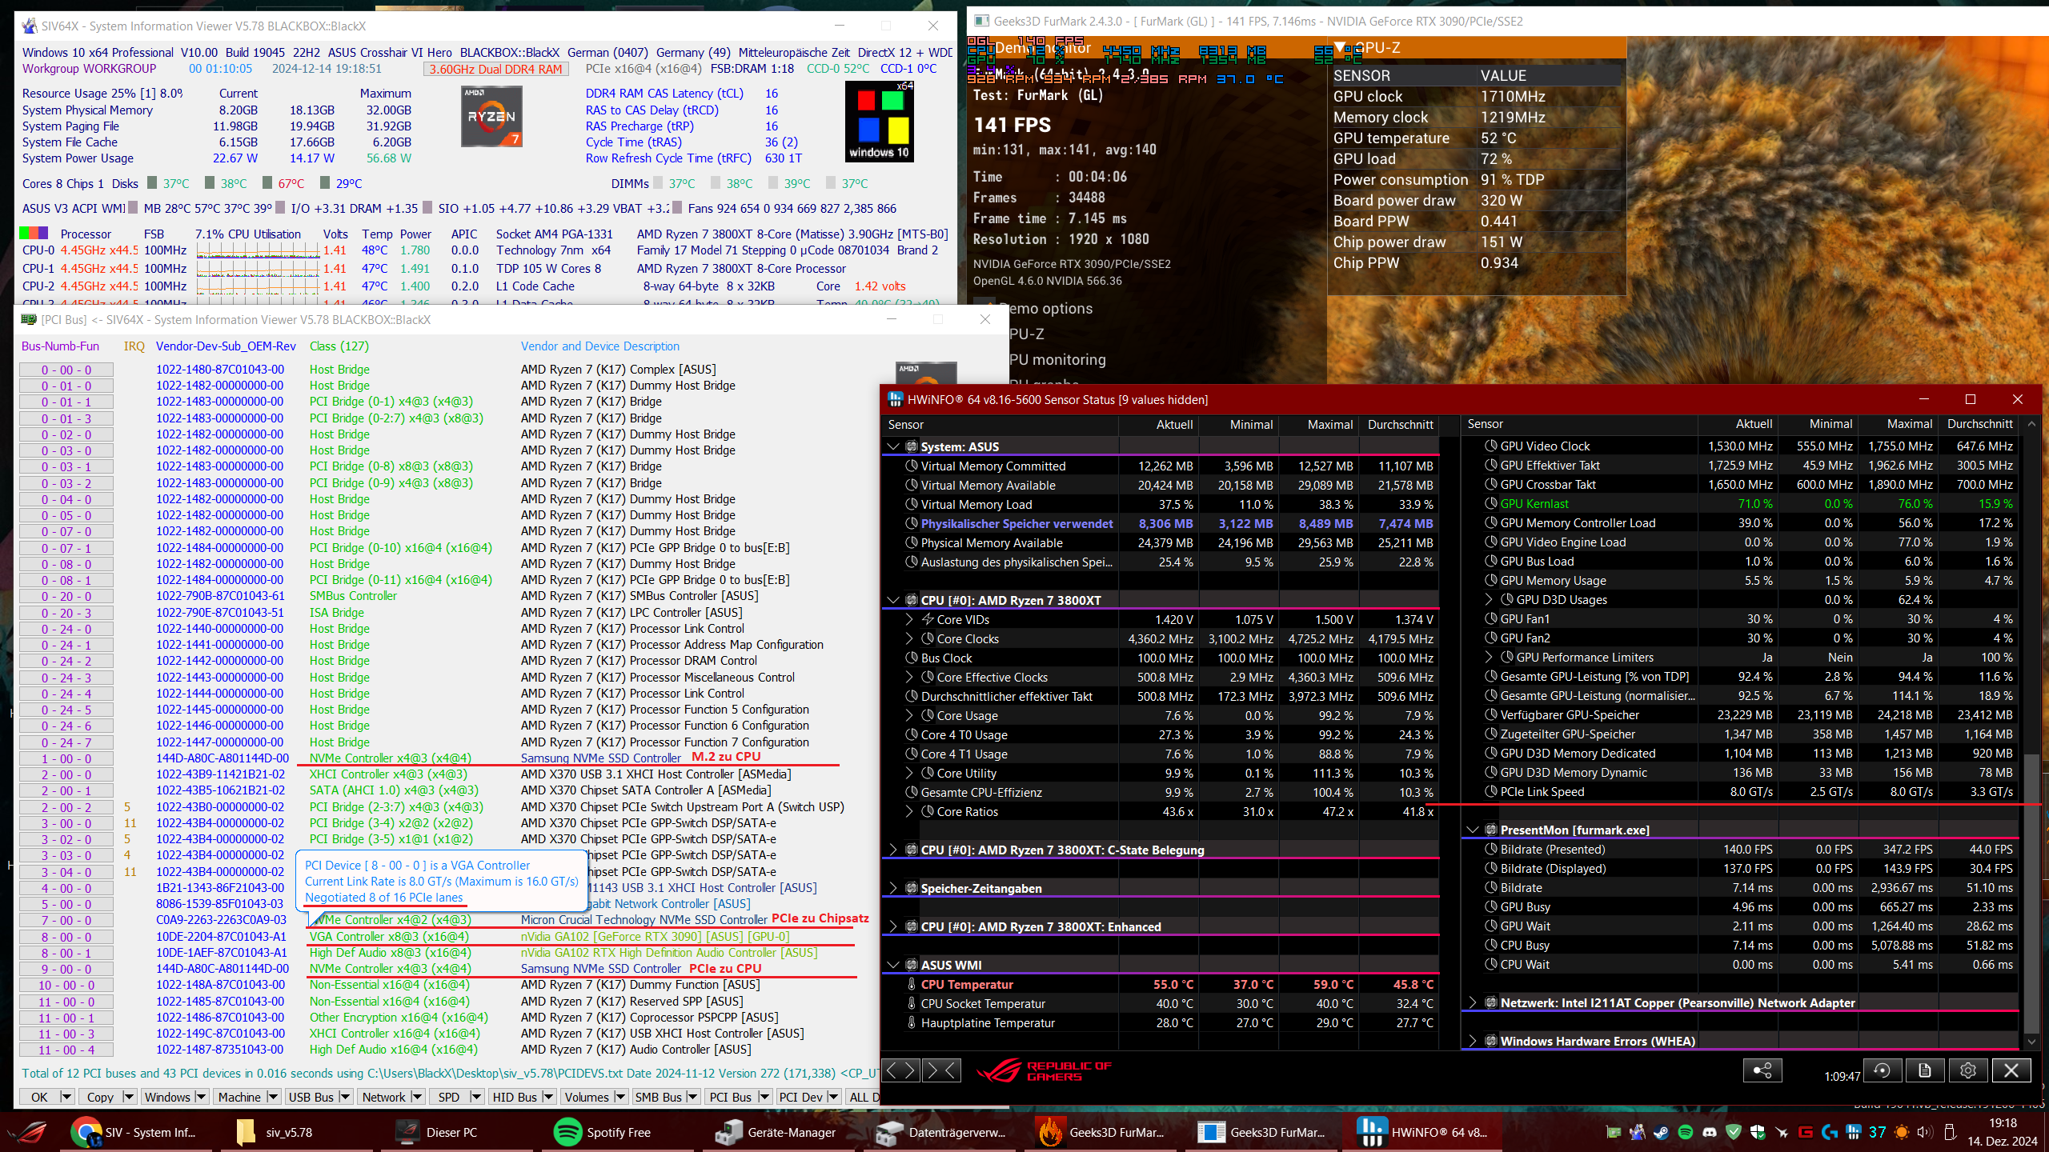
Task: Reset sensor min/max with the clock icon
Action: click(x=1882, y=1070)
